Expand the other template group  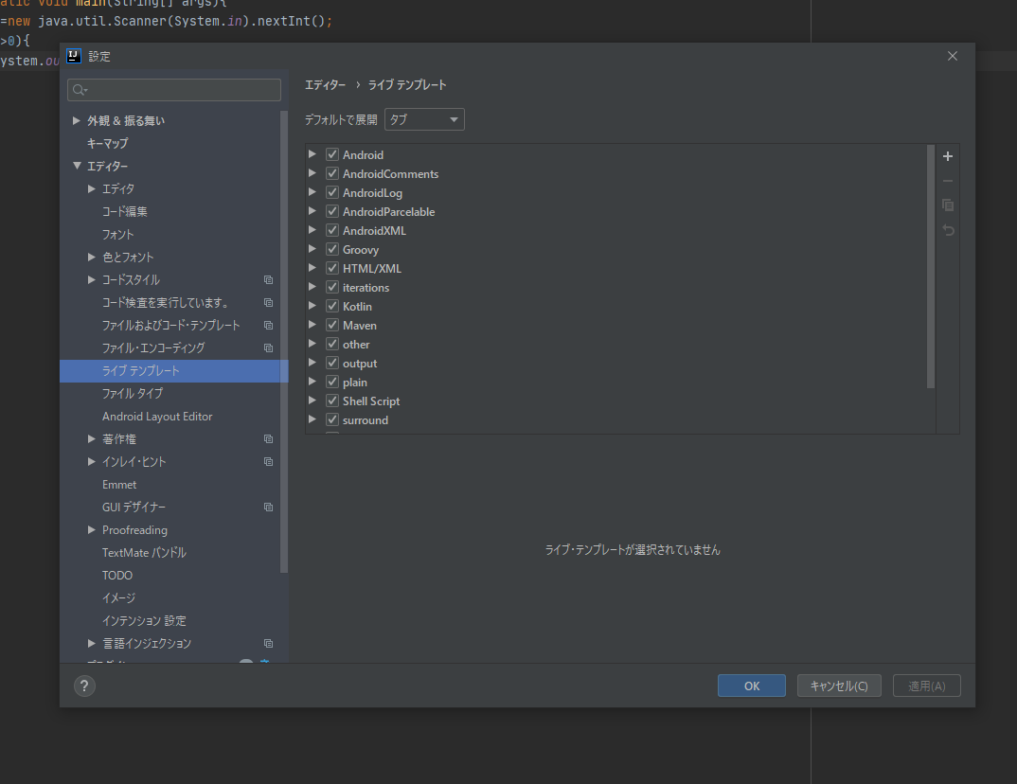click(x=312, y=344)
